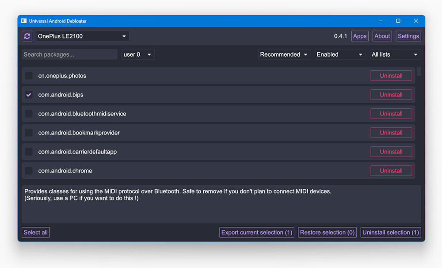Open the All lists dropdown
Screen dimensions: 442x268
coord(395,54)
